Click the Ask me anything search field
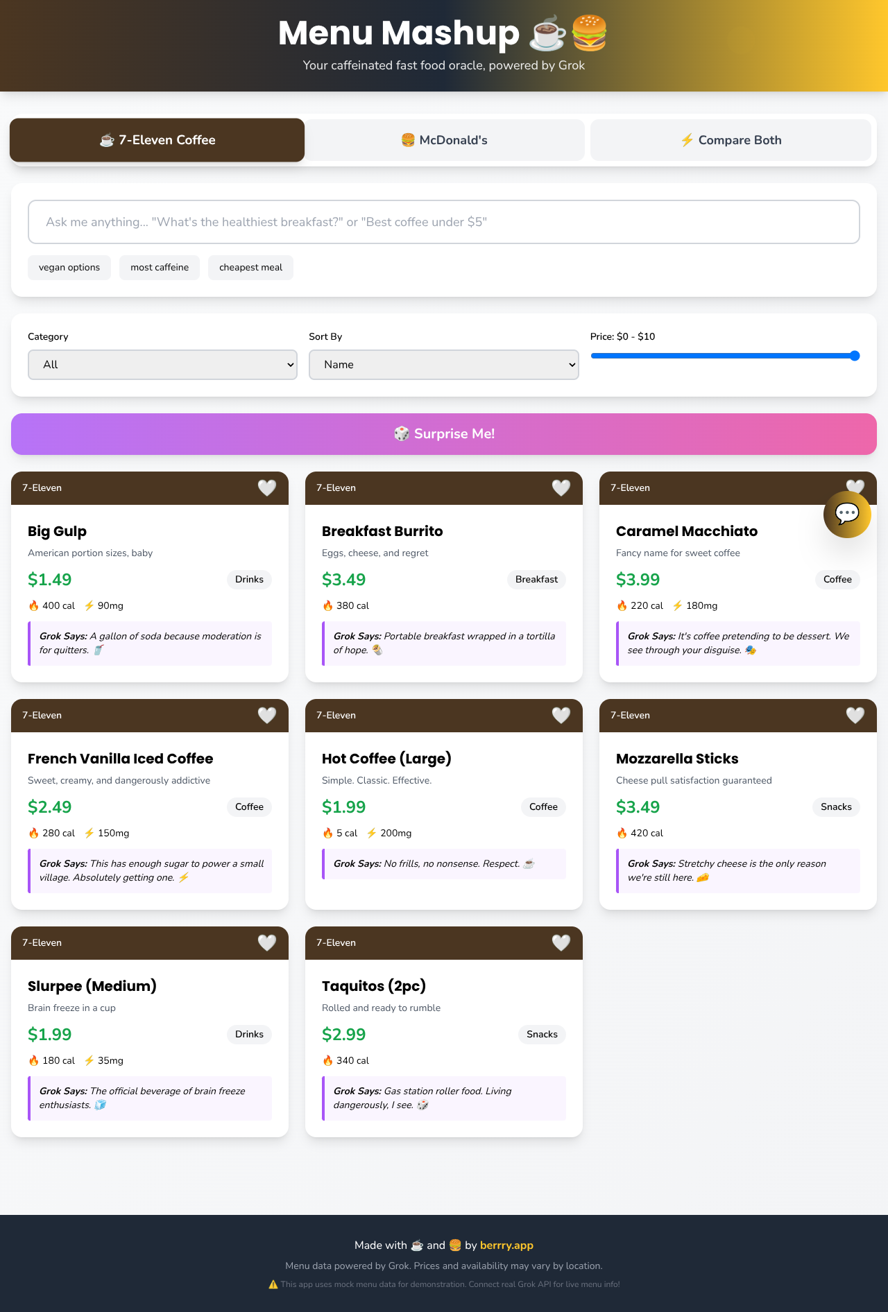Viewport: 888px width, 1312px height. pyautogui.click(x=444, y=222)
